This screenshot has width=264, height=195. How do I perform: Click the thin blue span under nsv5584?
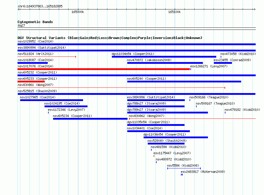pos(184,168)
